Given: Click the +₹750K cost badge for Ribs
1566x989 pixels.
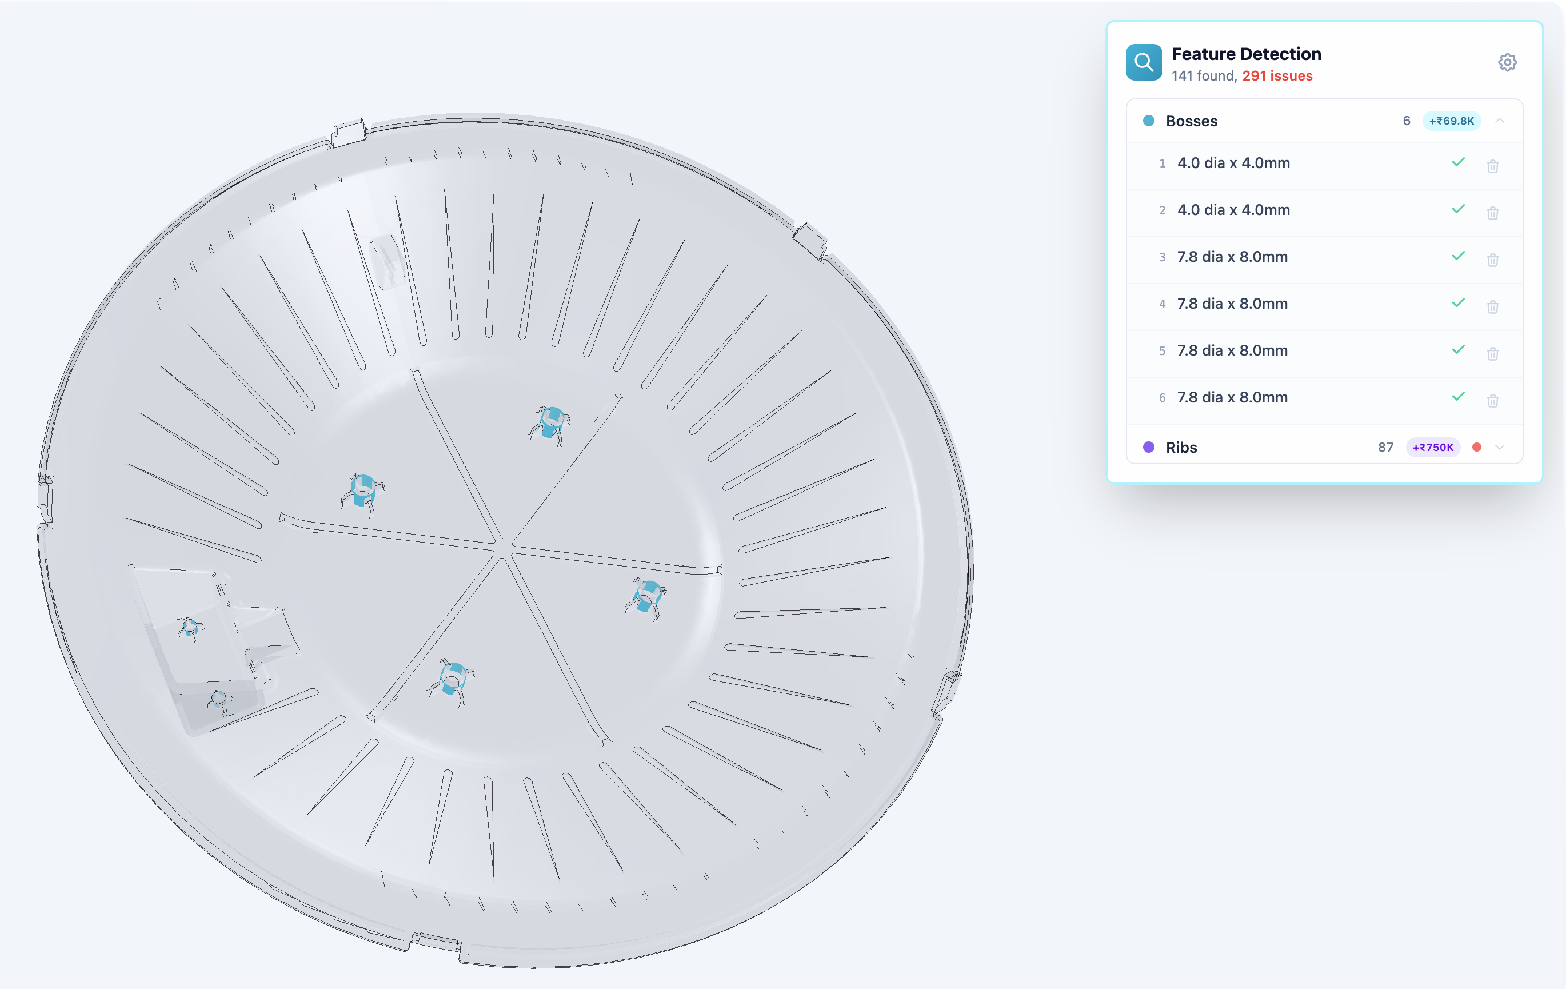Looking at the screenshot, I should pyautogui.click(x=1433, y=447).
